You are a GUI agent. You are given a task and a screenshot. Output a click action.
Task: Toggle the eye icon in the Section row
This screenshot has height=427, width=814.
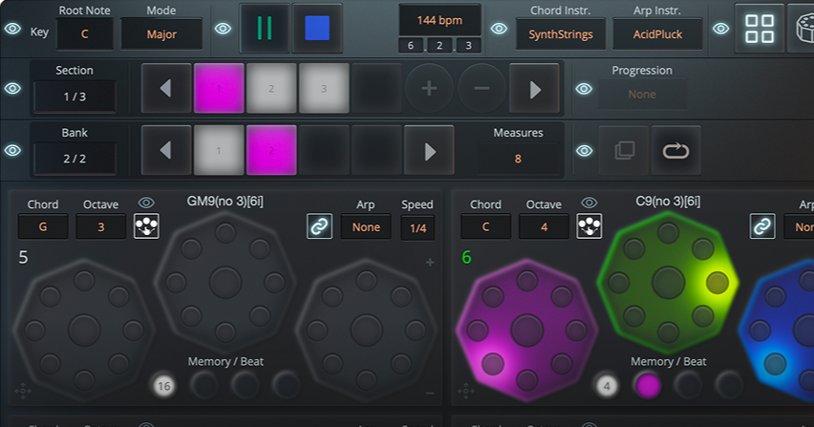coord(13,88)
